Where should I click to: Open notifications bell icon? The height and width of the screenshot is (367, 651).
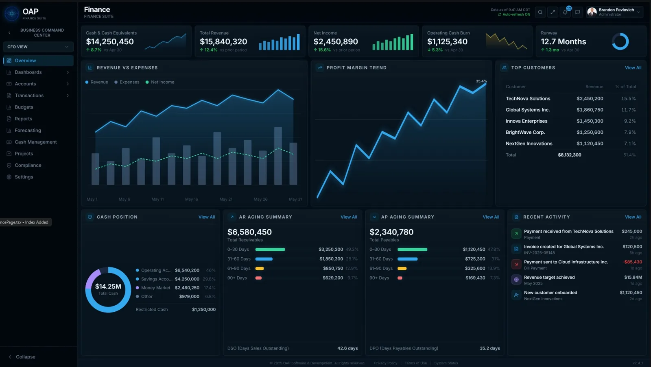pos(565,12)
